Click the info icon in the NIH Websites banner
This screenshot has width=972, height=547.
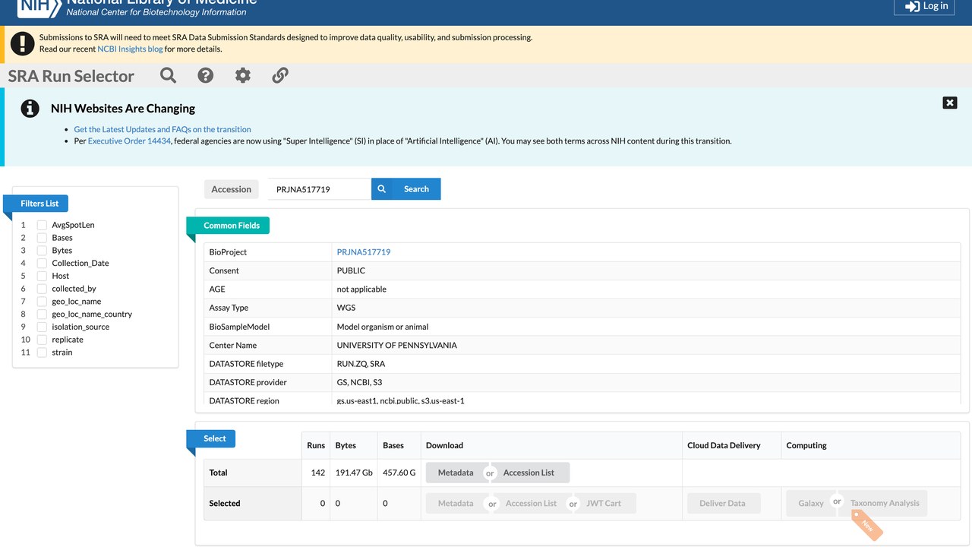click(30, 109)
